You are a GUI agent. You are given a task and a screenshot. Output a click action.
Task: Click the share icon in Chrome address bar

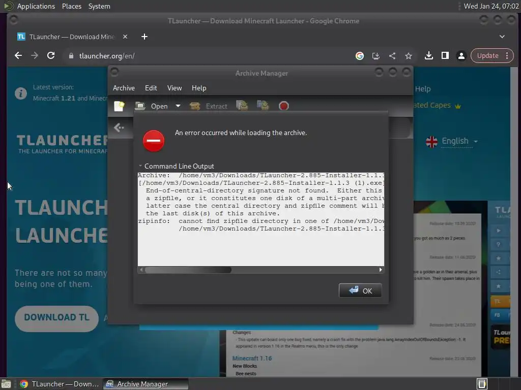coord(392,56)
